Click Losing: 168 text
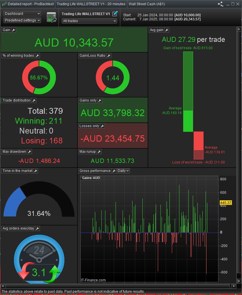Screen dimensions: 242x295 pyautogui.click(x=42, y=141)
